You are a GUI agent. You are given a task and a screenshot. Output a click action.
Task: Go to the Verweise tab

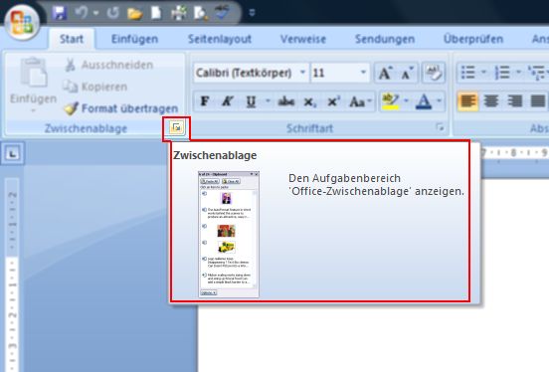[303, 39]
